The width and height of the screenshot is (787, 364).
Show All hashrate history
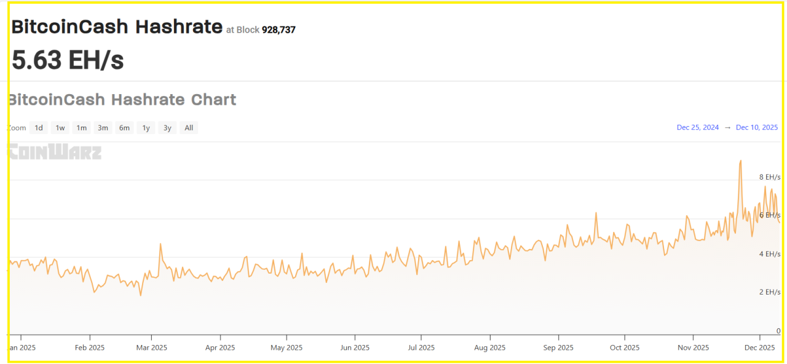click(x=189, y=128)
